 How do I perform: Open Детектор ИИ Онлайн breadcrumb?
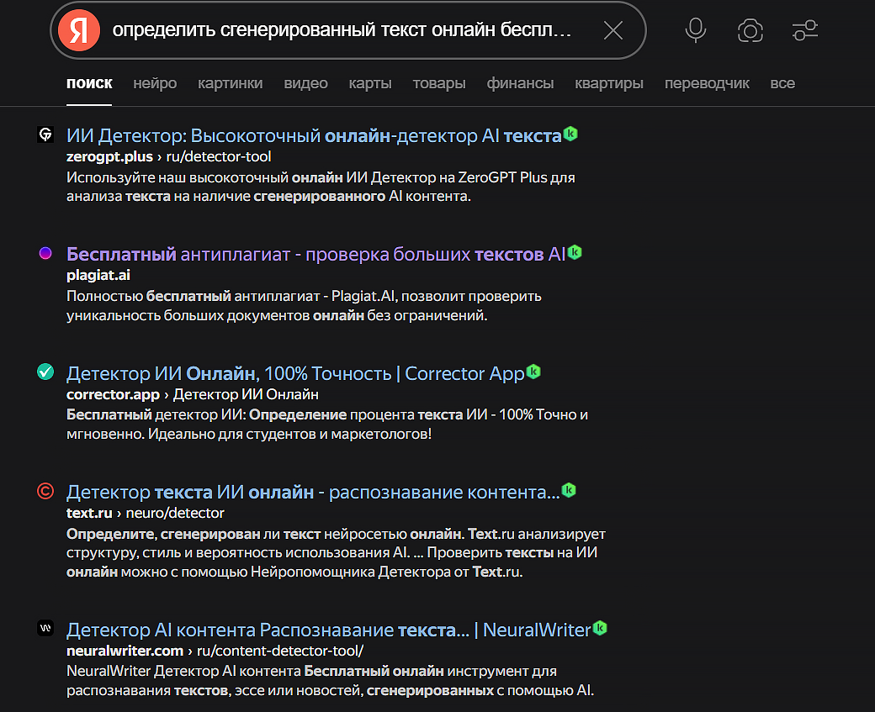(246, 394)
